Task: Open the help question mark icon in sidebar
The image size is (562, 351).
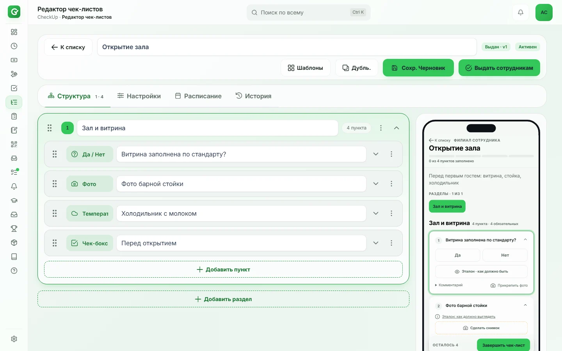Action: click(14, 271)
